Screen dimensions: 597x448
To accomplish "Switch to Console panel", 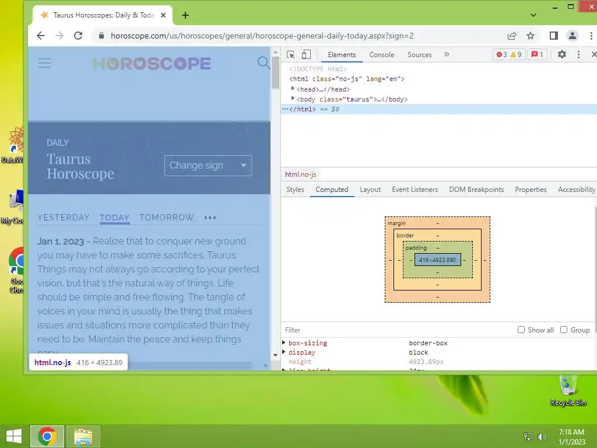I will [381, 55].
